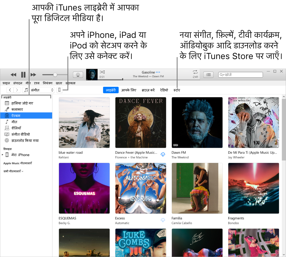The height and width of the screenshot is (257, 286).
Task: Toggle repeat mode for playback
Action: tap(195, 72)
